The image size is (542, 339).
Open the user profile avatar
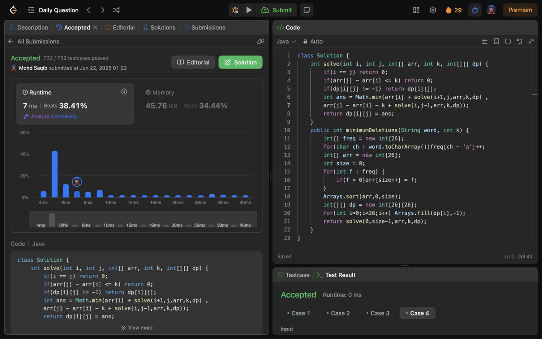click(x=491, y=10)
